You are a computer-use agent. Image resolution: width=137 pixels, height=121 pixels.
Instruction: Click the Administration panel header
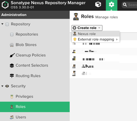(x=35, y=15)
